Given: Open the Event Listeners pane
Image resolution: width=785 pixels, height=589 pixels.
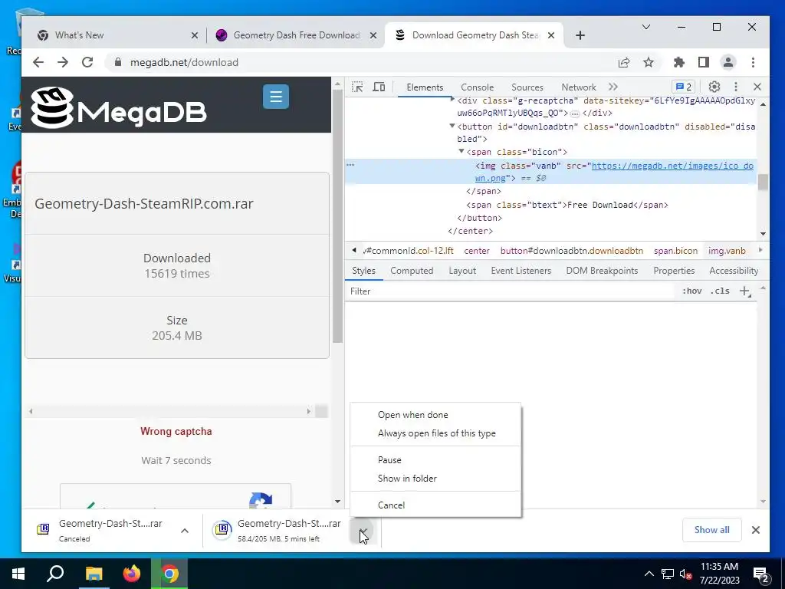Looking at the screenshot, I should pos(521,271).
